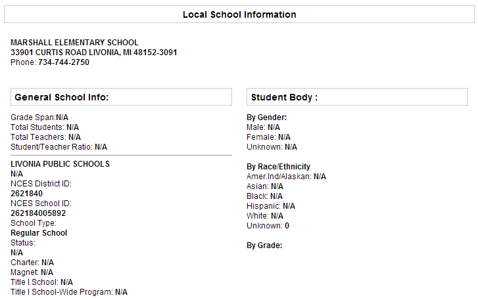Click the Student Body heading box
Screen dimensions: 478x298
tap(357, 97)
